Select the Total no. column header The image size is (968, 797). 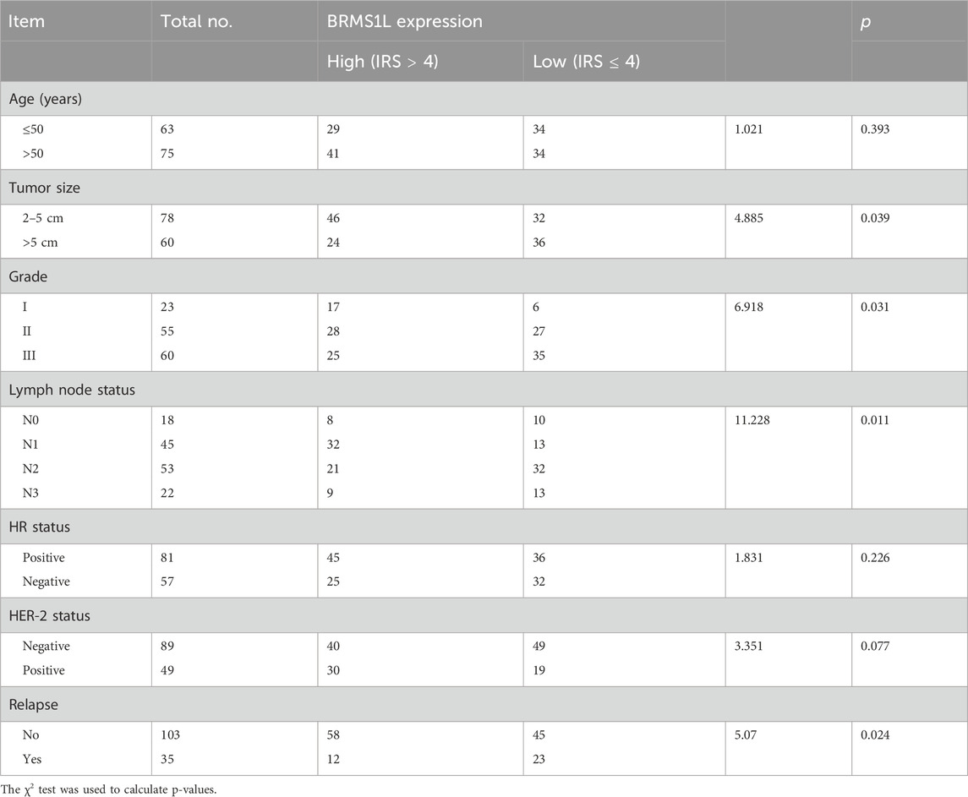pyautogui.click(x=196, y=22)
